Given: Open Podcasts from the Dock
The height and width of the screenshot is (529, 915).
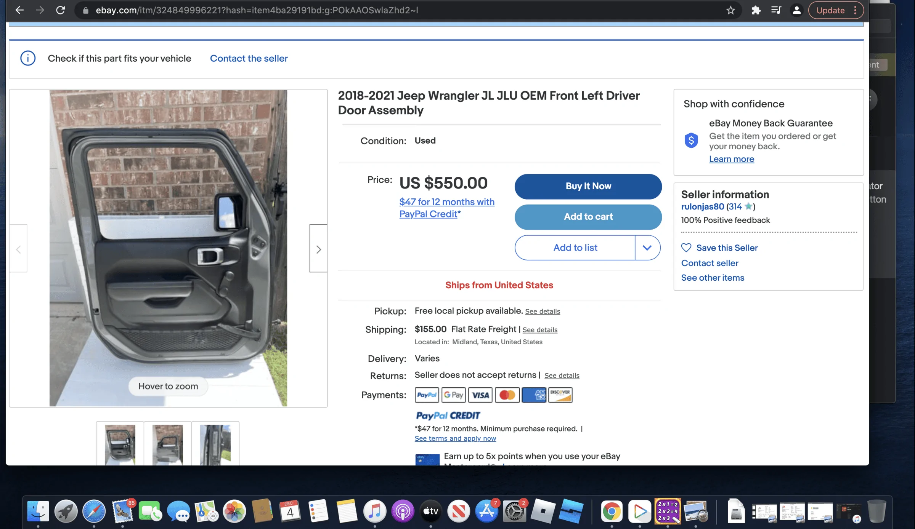Looking at the screenshot, I should pos(403,511).
